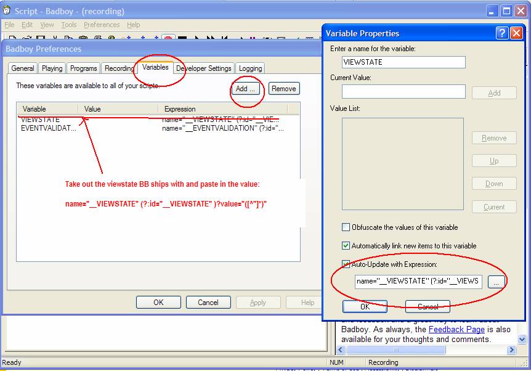
Task: Open the Tools menu
Action: tap(69, 25)
